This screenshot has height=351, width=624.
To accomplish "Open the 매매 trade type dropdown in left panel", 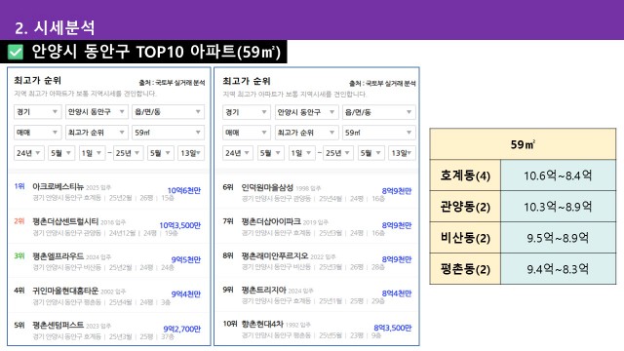I will click(37, 133).
